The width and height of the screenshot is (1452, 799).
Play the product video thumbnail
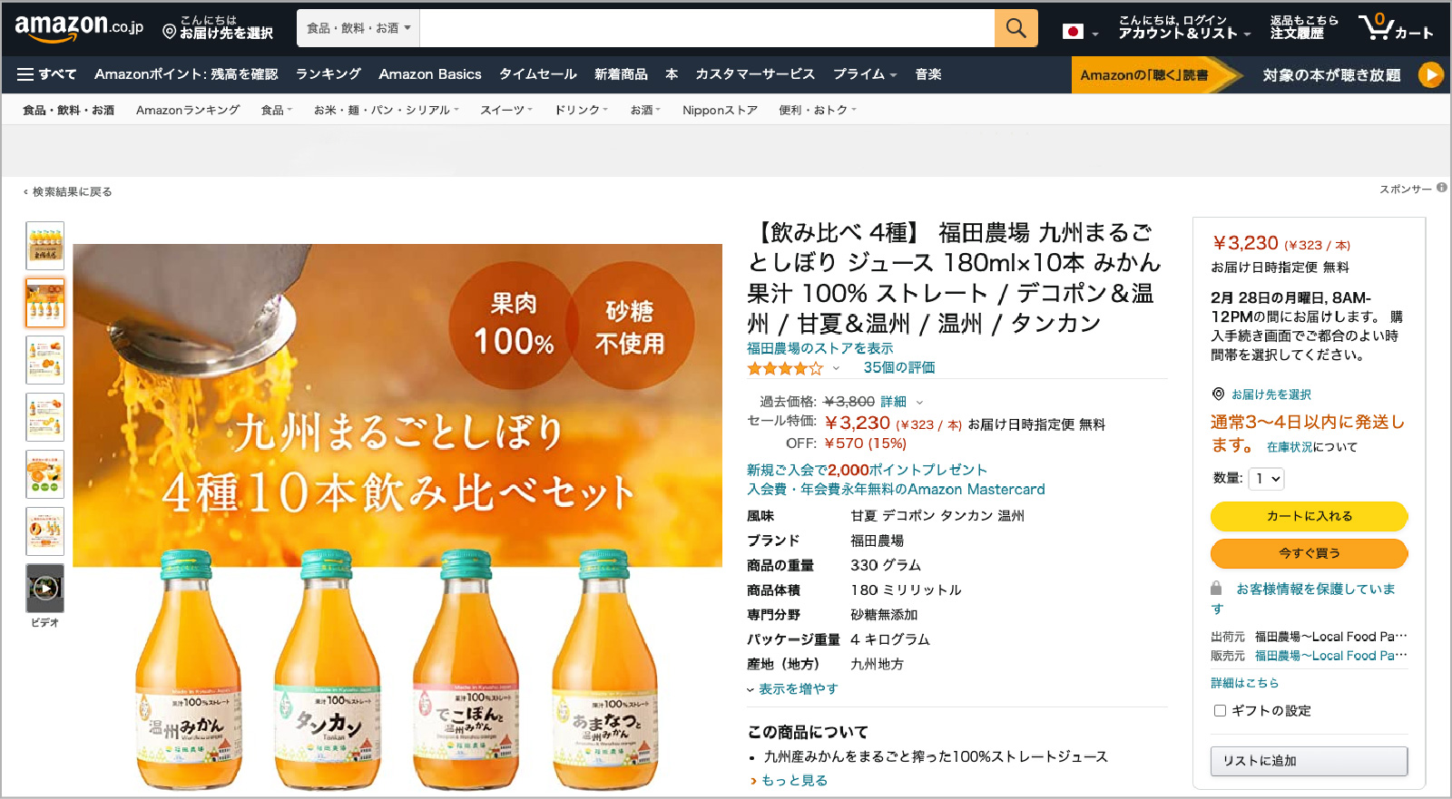[x=44, y=589]
